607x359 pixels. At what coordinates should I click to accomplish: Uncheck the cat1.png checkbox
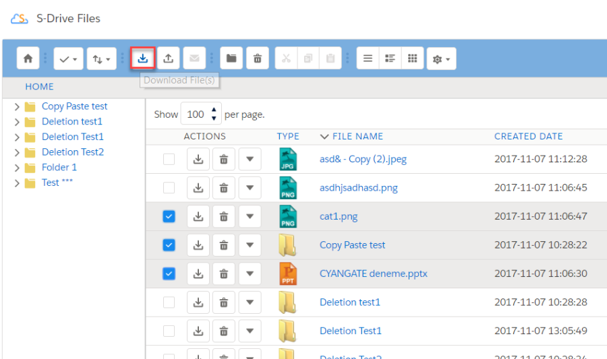tap(169, 216)
